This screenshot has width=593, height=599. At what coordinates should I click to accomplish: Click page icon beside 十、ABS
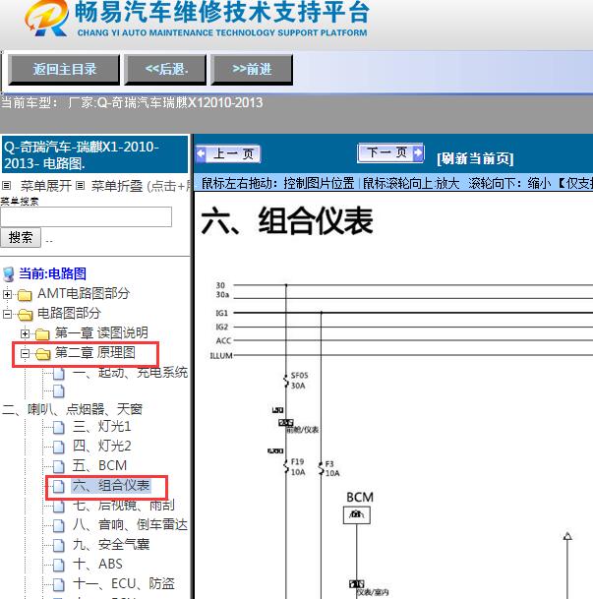tap(58, 565)
